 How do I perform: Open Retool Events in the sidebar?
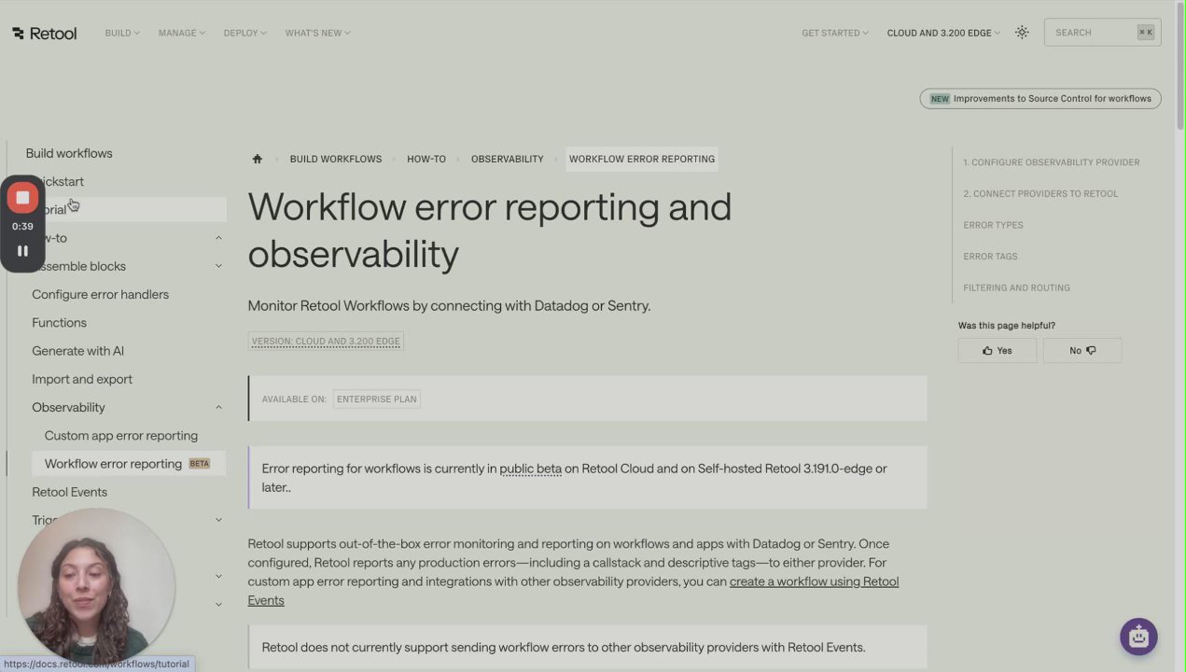tap(69, 492)
